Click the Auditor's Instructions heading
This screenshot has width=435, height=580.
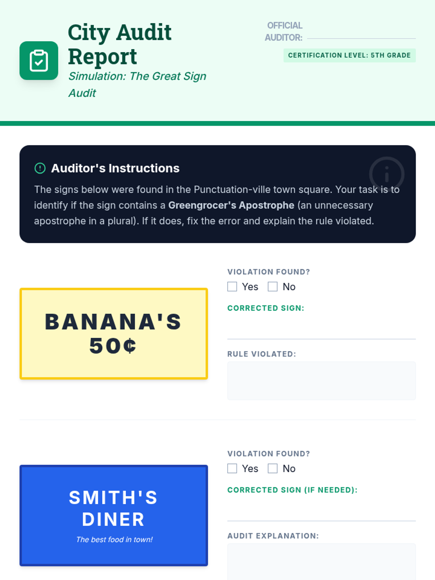point(115,168)
